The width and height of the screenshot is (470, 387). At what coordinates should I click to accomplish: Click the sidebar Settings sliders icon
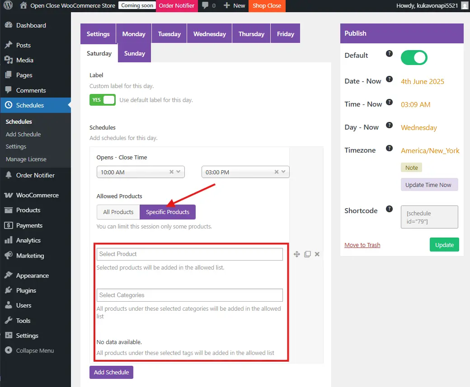point(9,336)
